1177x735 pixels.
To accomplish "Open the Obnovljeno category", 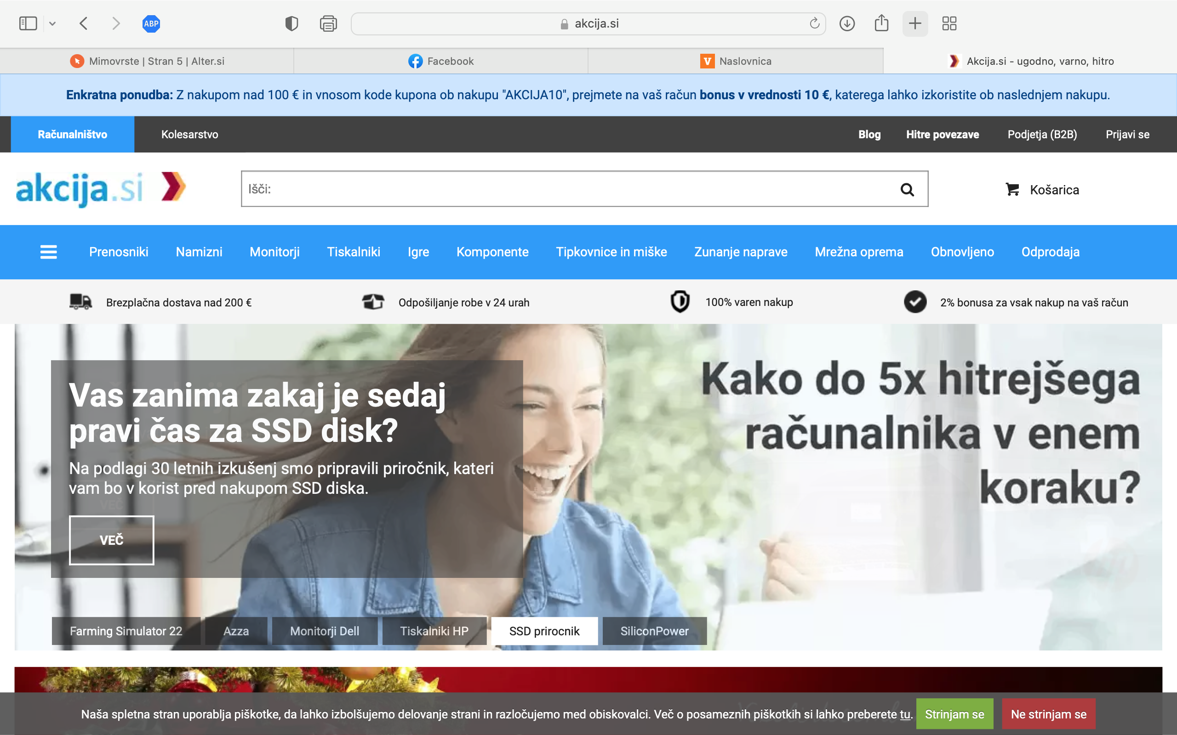I will (x=962, y=252).
